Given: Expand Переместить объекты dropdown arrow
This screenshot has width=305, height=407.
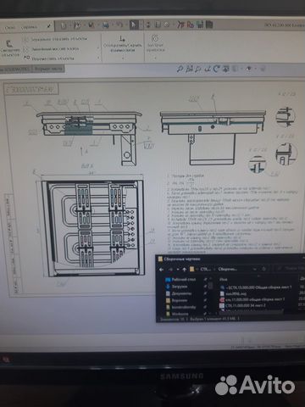Looking at the screenshot, I should click(98, 58).
